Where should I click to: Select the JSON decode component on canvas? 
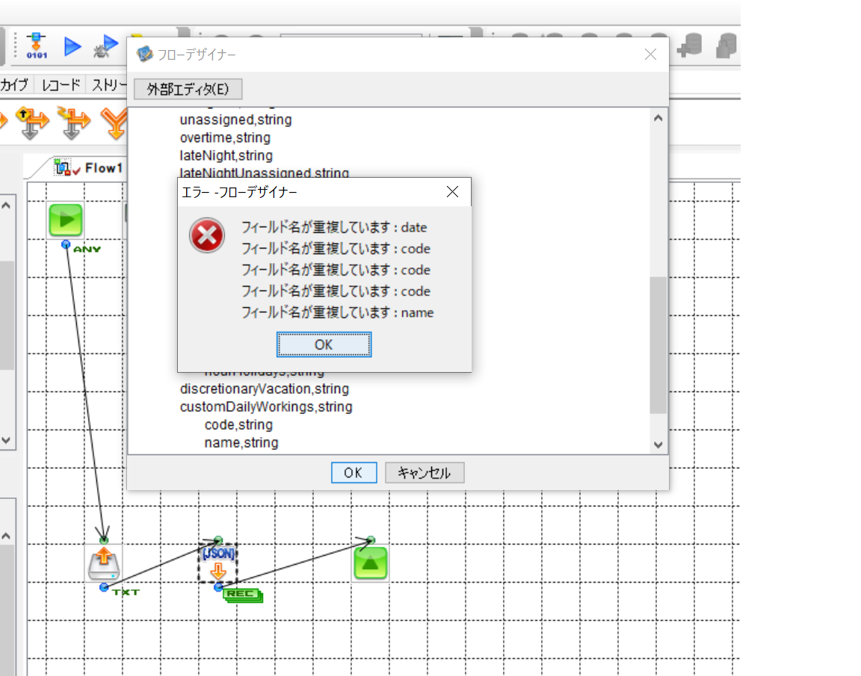pos(217,563)
